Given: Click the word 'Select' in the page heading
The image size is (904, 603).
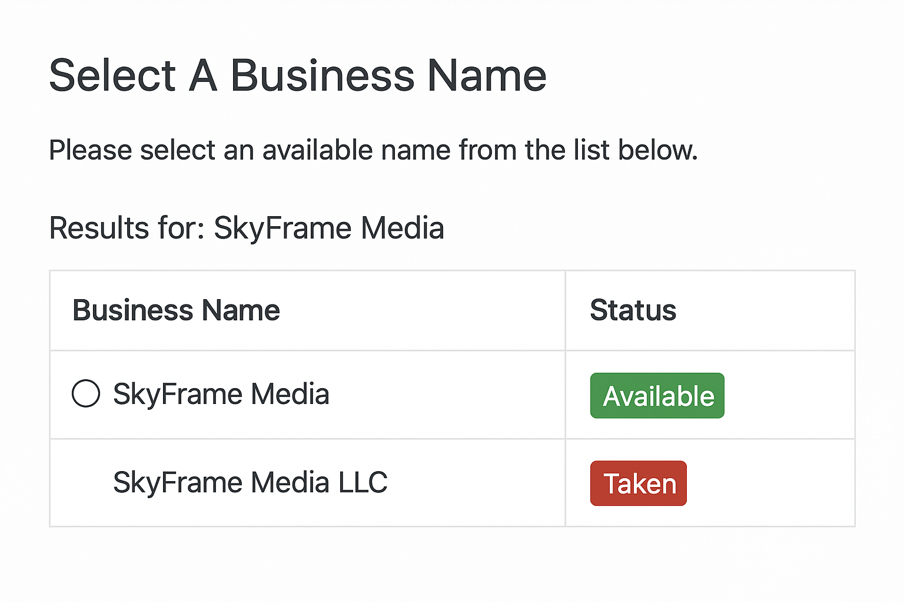Looking at the screenshot, I should [x=112, y=75].
